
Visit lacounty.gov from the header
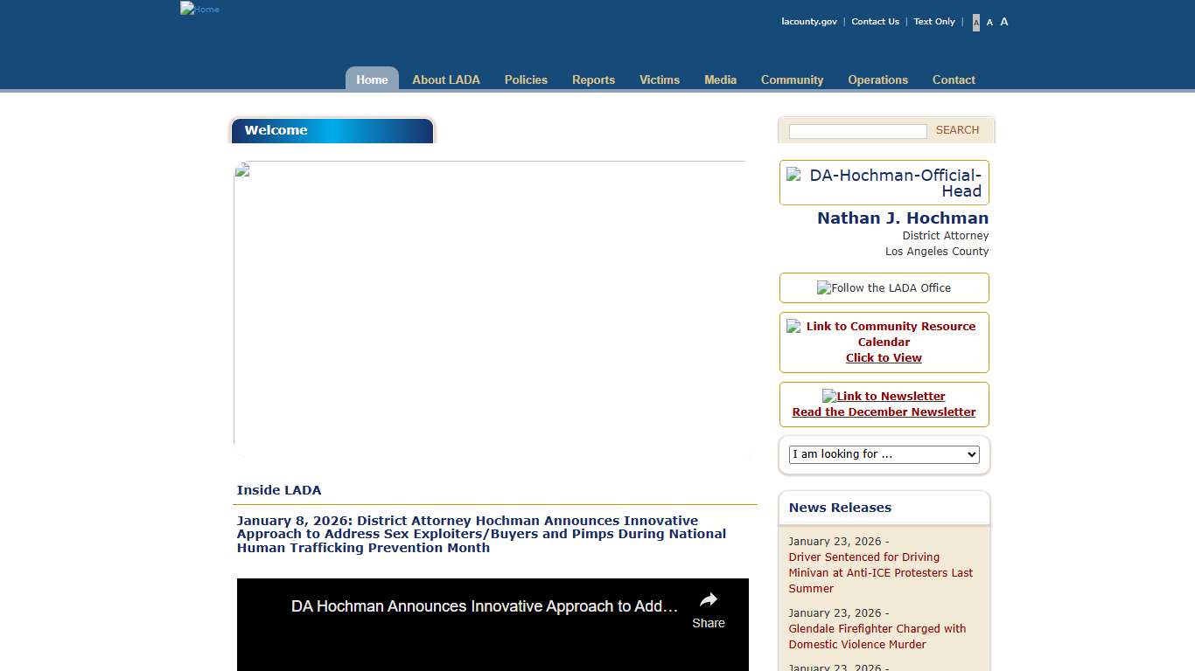tap(808, 21)
